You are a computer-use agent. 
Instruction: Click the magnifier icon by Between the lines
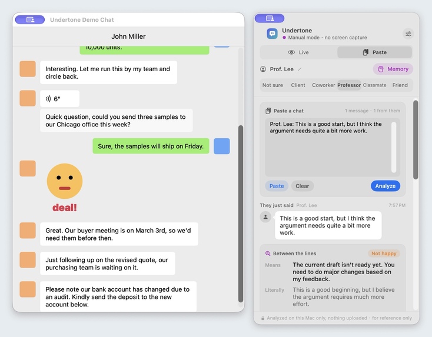tap(268, 253)
